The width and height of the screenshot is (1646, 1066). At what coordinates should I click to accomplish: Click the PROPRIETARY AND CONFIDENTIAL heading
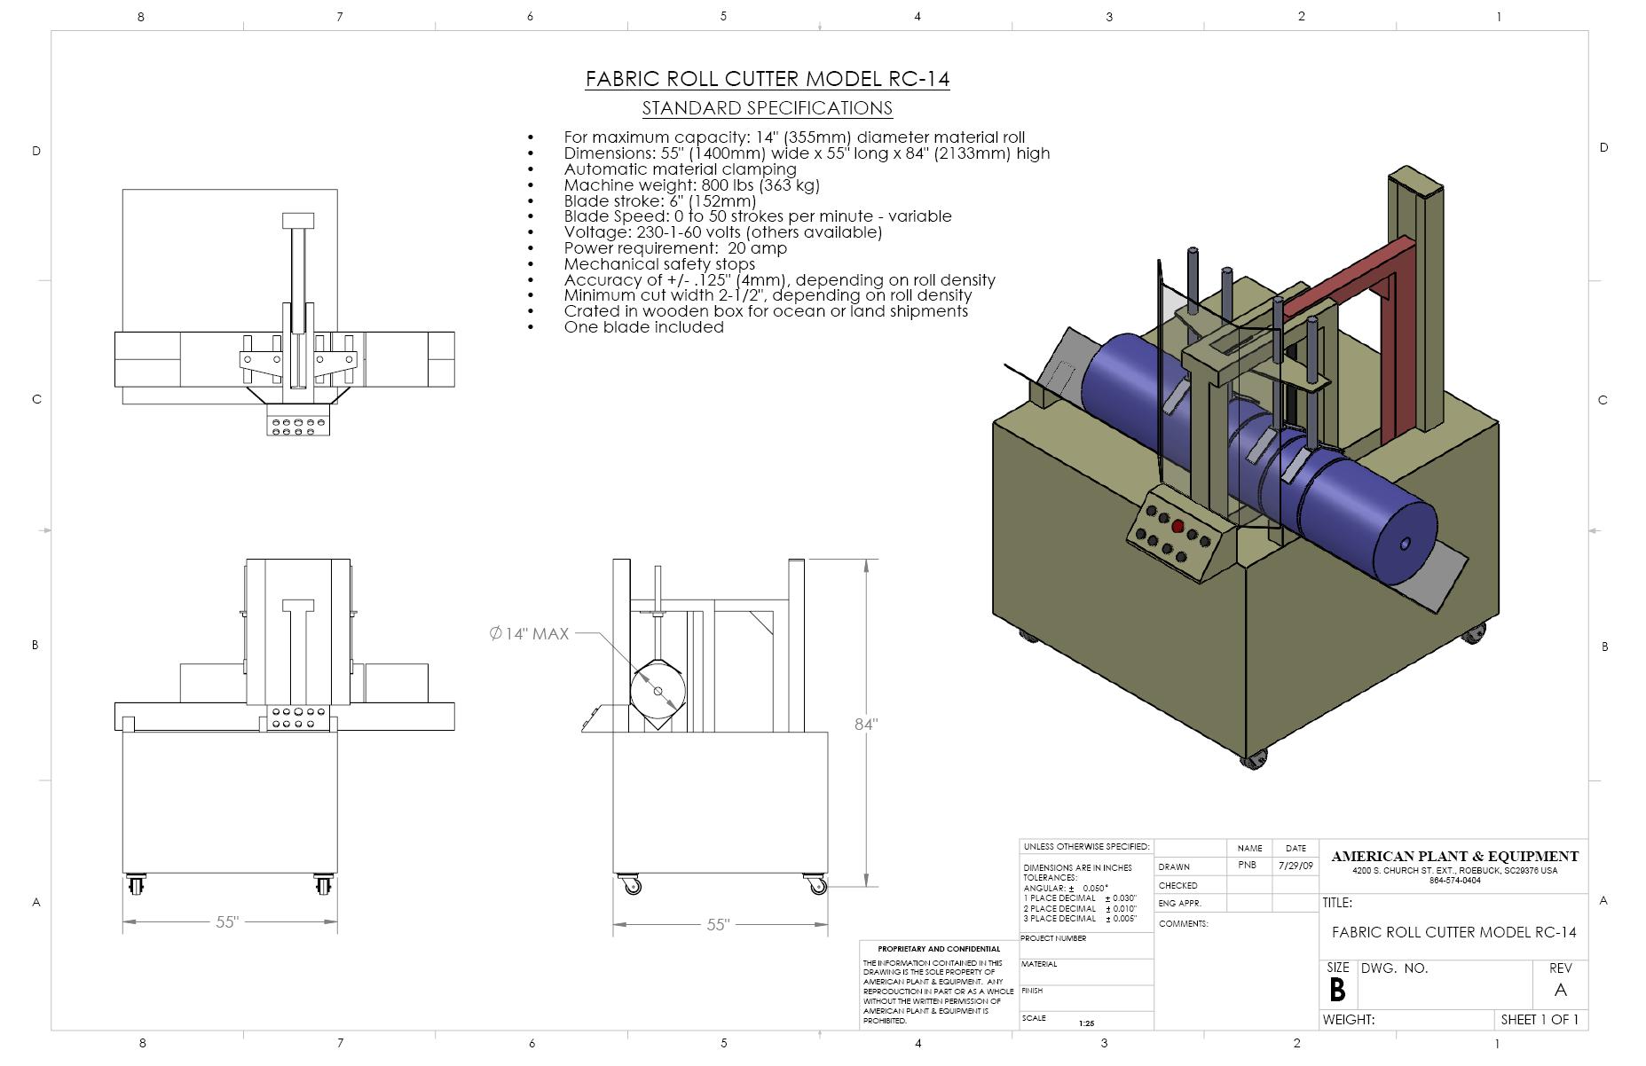938,949
